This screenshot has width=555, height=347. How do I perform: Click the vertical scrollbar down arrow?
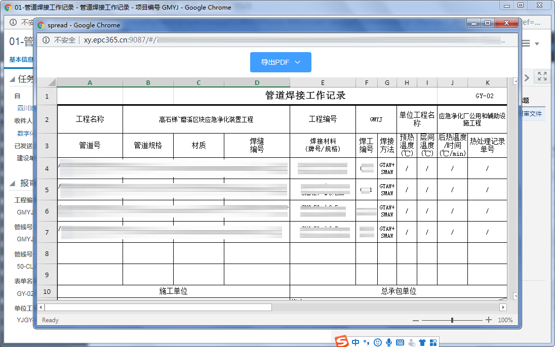[516, 296]
